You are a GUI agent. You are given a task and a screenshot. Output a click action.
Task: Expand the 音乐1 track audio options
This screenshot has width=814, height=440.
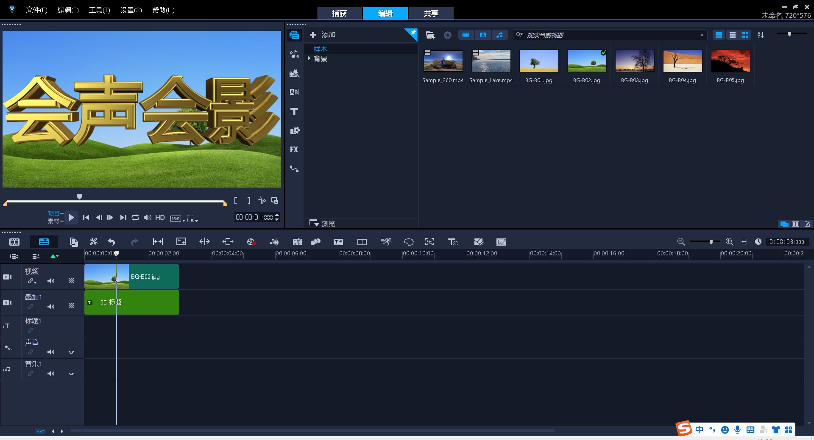[71, 374]
